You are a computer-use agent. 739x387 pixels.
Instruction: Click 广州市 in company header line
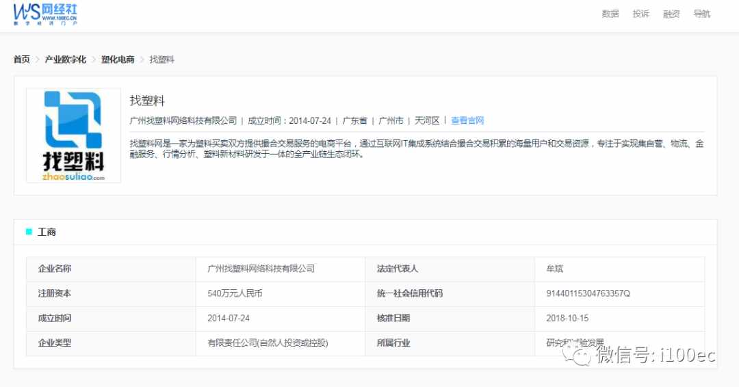click(391, 120)
